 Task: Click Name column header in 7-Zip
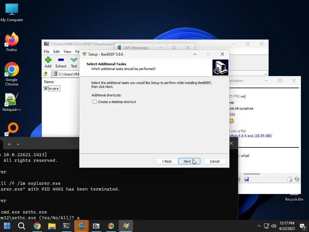pos(49,82)
